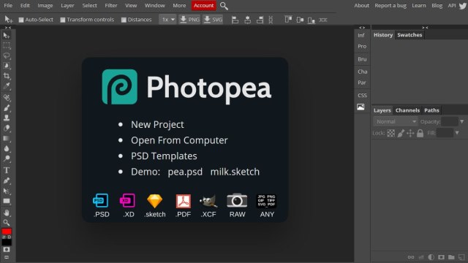Select the Eraser tool

[7, 129]
